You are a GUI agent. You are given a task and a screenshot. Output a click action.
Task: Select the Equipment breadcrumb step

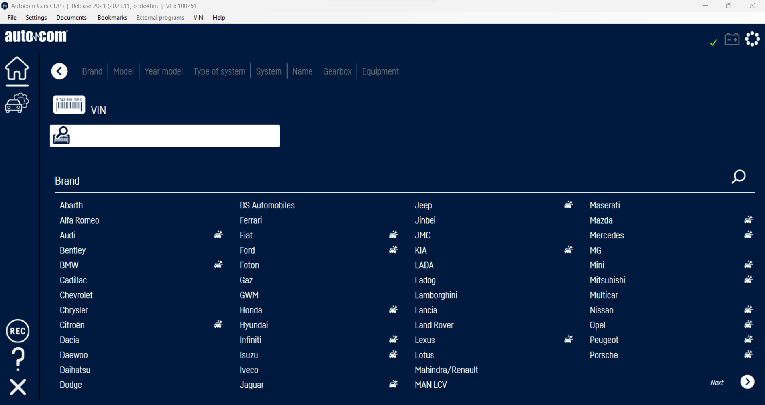(x=381, y=71)
